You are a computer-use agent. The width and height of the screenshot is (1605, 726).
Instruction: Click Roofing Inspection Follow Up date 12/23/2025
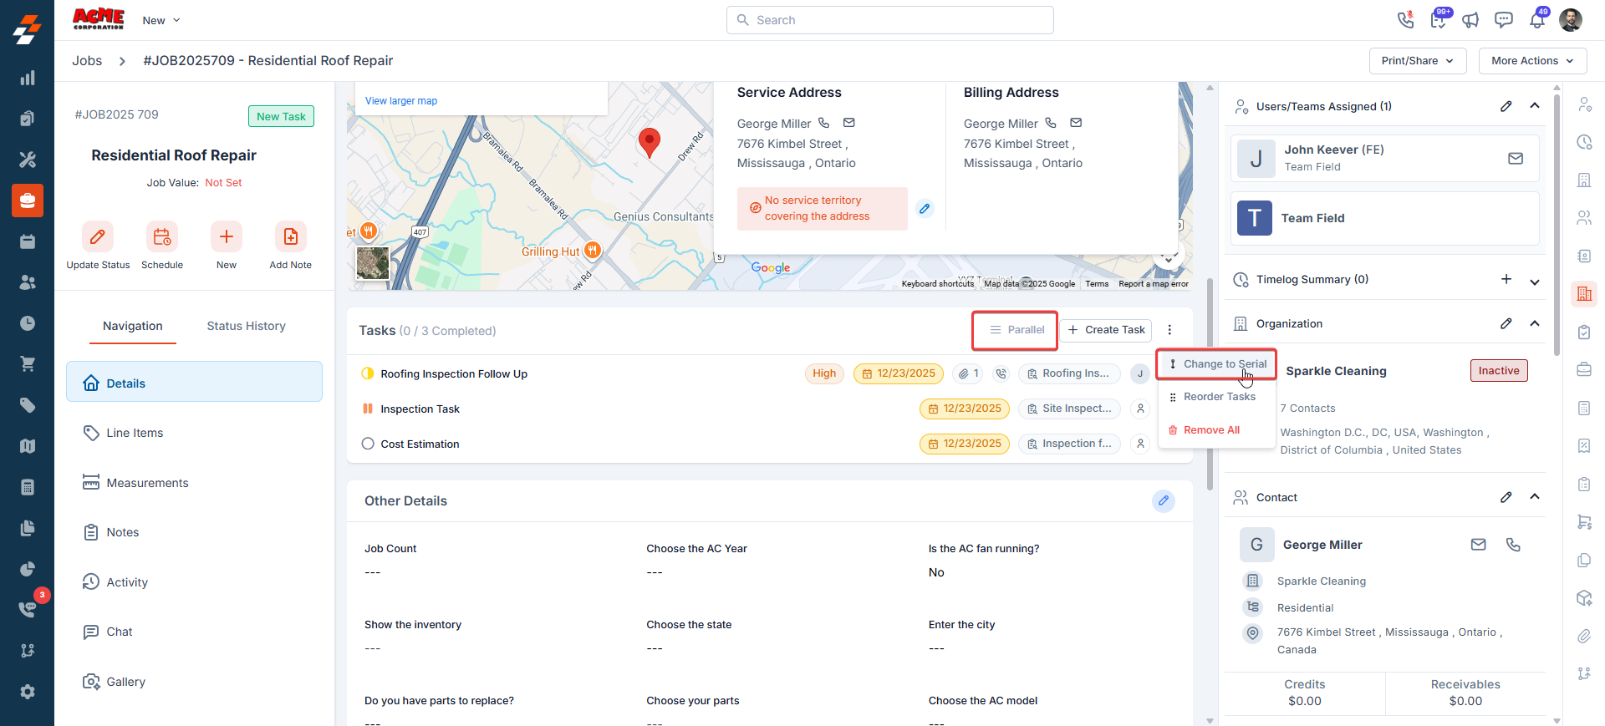tap(899, 373)
